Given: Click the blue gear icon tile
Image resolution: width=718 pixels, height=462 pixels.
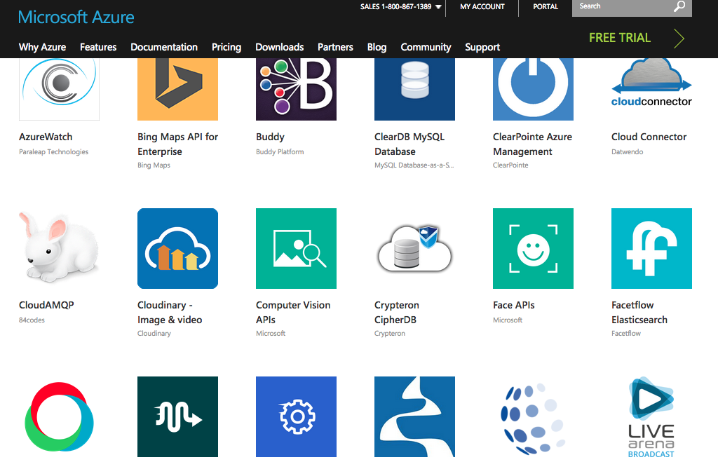Looking at the screenshot, I should 296,417.
